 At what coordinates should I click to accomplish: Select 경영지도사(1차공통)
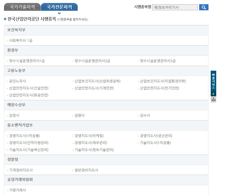pyautogui.click(x=25, y=136)
